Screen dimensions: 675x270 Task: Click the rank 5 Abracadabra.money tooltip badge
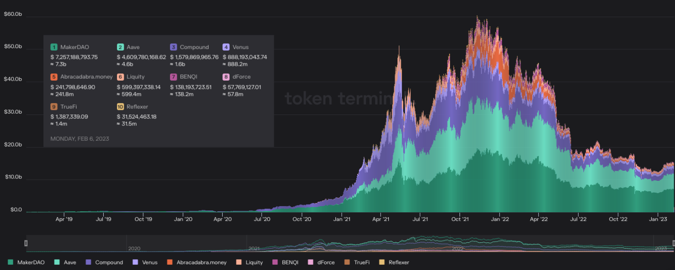point(54,77)
